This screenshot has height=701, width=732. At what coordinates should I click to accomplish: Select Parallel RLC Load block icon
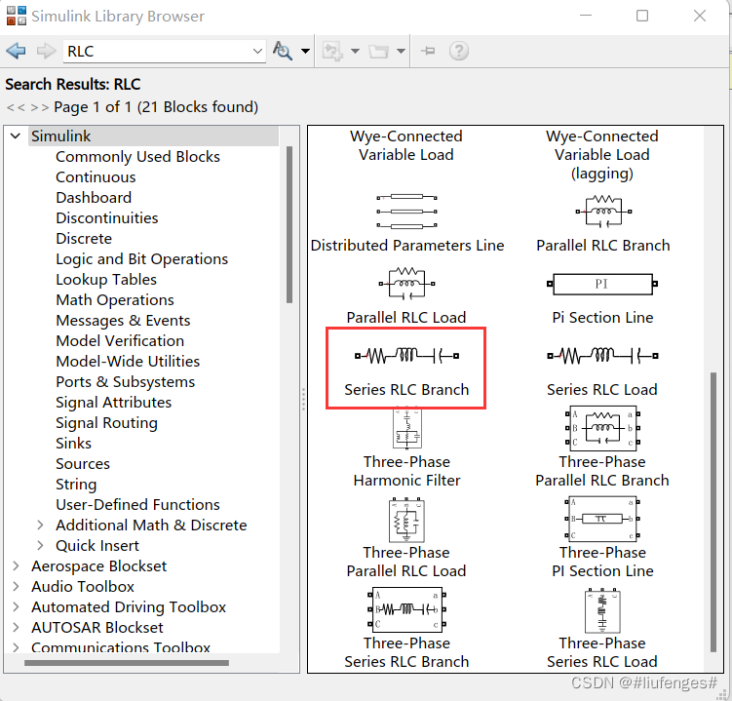pyautogui.click(x=406, y=284)
